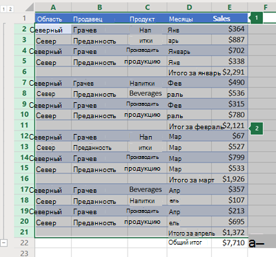The image size is (276, 257).
Task: Select Грачев cell in row 2
Action: coord(99,29)
